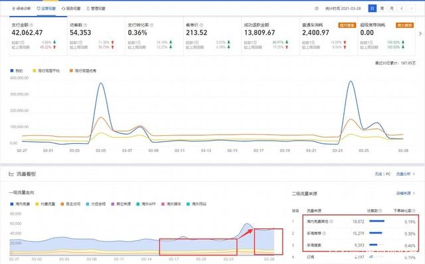Click the info icon next to 访客数
Viewport: 425px width, 264px height.
(85, 25)
